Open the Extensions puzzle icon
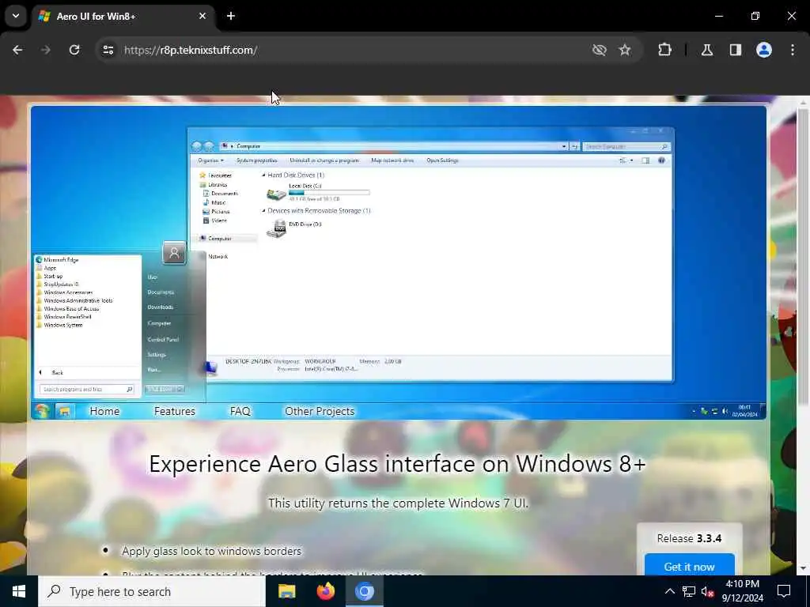Image resolution: width=810 pixels, height=607 pixels. [664, 50]
